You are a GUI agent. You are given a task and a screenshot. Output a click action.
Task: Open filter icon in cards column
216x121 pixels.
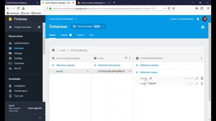point(126,58)
